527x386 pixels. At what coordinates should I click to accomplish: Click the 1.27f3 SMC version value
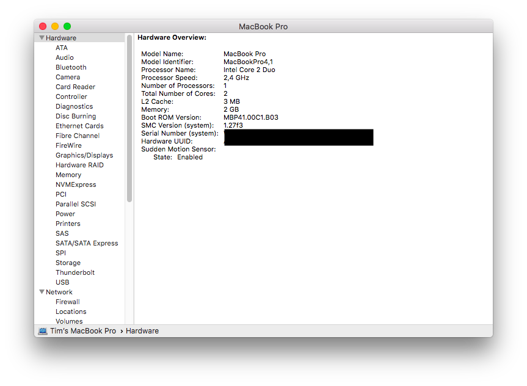coord(233,125)
